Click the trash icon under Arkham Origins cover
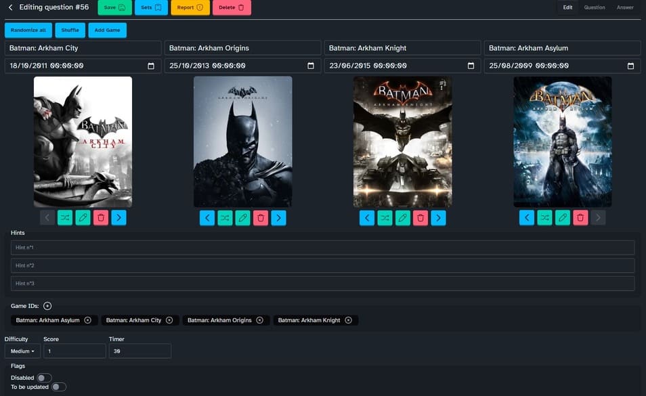The width and height of the screenshot is (646, 396). click(x=261, y=217)
